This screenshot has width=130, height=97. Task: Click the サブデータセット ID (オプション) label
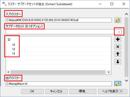pos(24,26)
